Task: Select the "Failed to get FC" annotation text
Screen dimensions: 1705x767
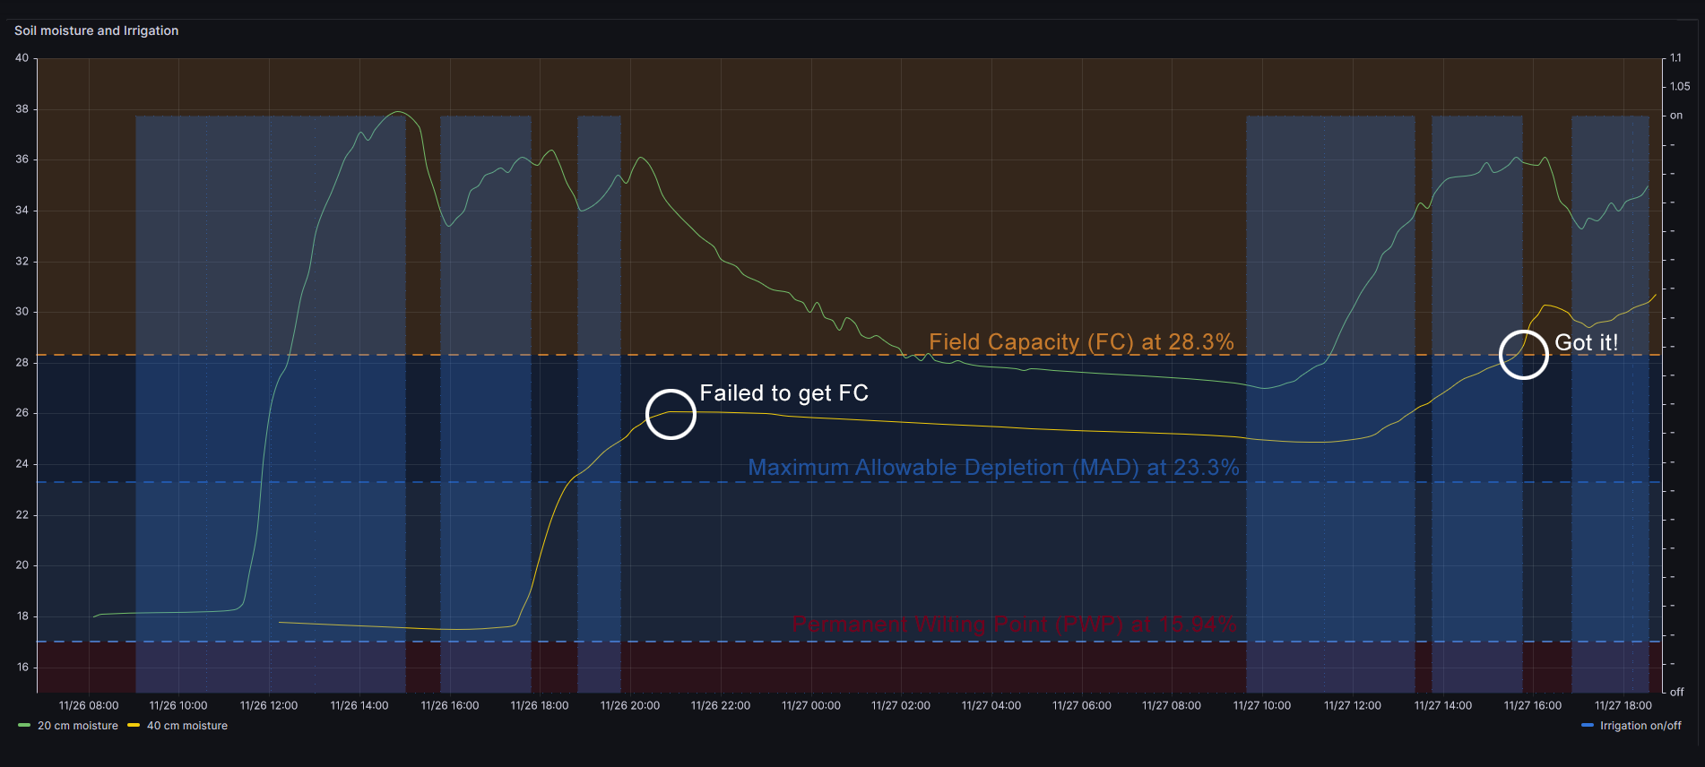Action: (783, 393)
